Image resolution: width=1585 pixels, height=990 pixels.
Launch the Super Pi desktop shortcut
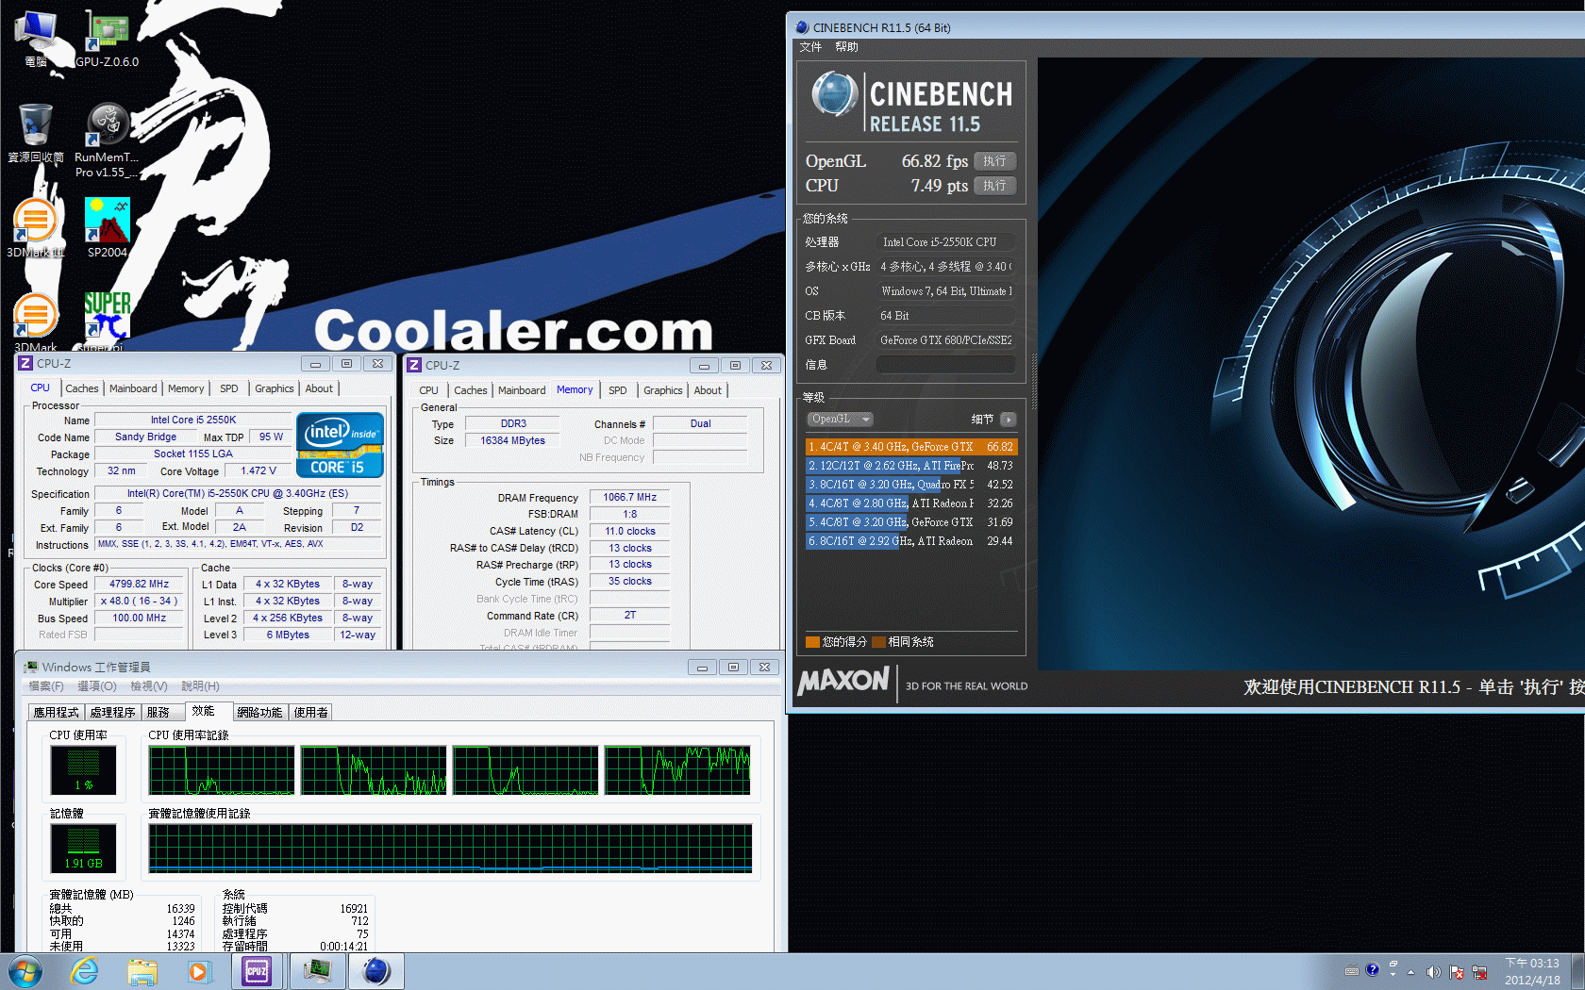click(107, 321)
